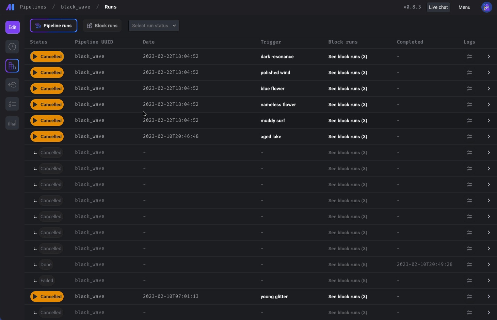Viewport: 497px width, 320px height.
Task: Open the blue flower trigger link
Action: pos(272,88)
